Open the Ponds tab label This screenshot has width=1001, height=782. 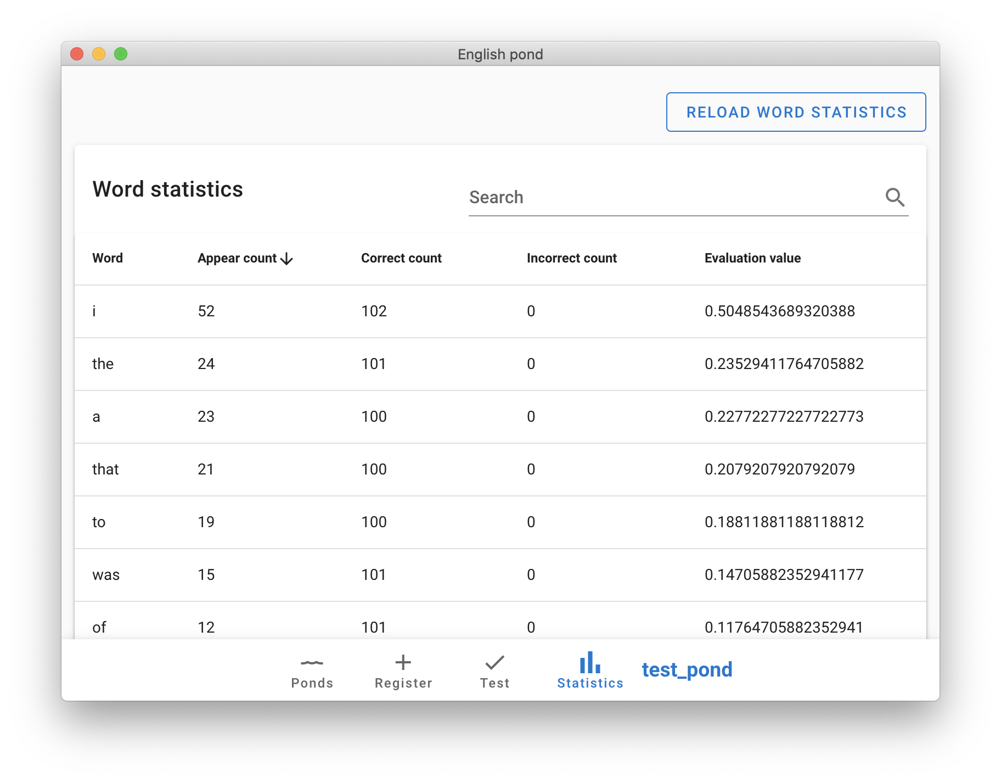pyautogui.click(x=312, y=683)
